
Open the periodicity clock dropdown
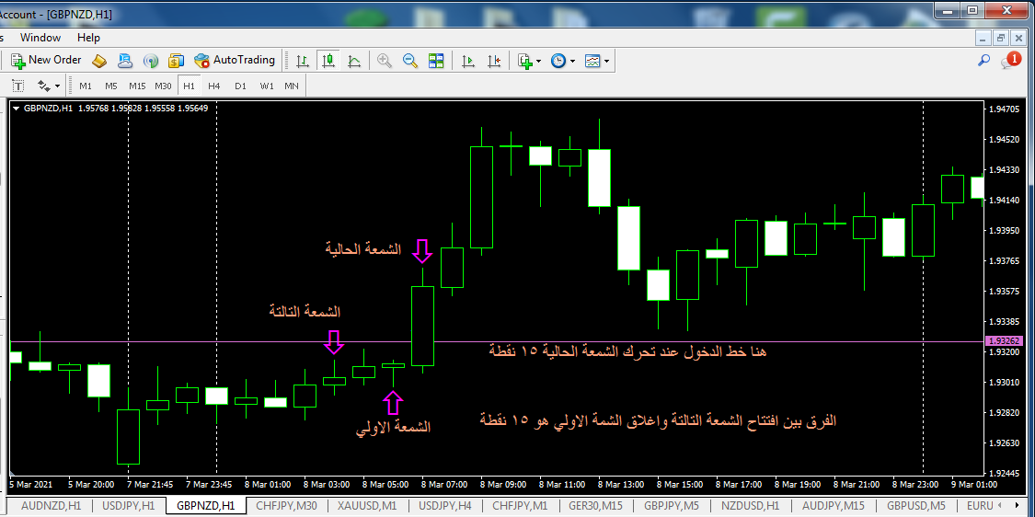coord(562,61)
